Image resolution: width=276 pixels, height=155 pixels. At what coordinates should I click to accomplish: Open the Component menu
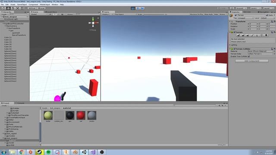[x=33, y=5]
